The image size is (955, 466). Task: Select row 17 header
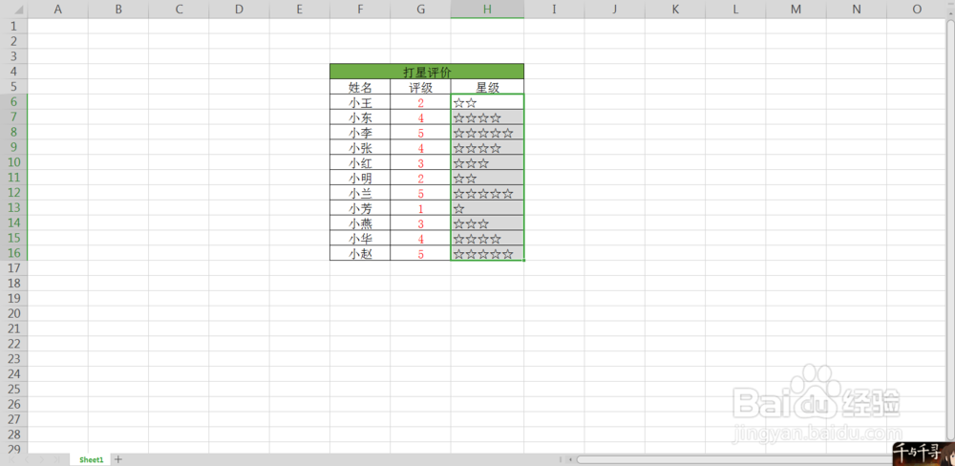pos(14,268)
